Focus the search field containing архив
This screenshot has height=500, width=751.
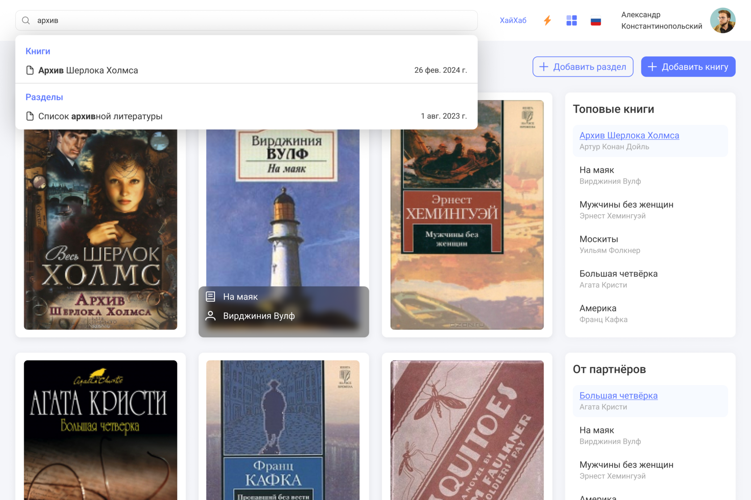(x=246, y=21)
